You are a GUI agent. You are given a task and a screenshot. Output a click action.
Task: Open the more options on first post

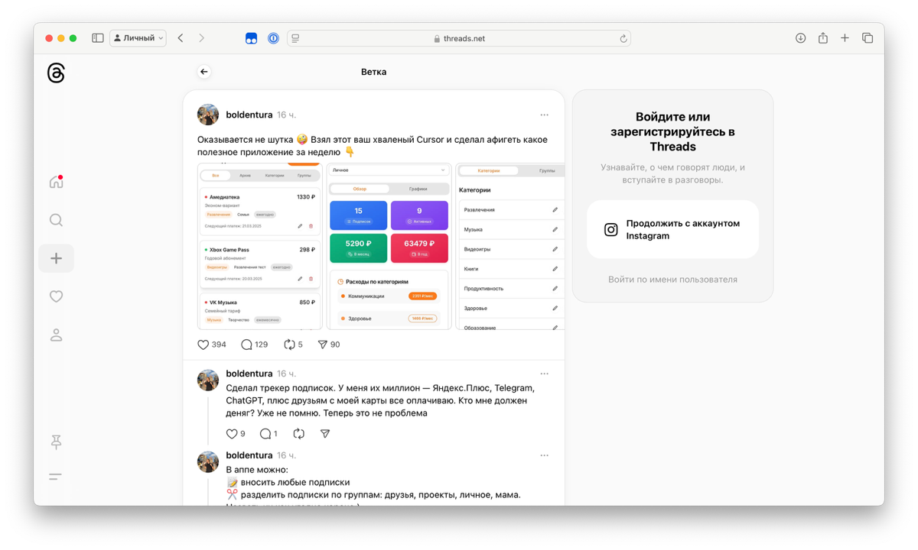[x=544, y=115]
